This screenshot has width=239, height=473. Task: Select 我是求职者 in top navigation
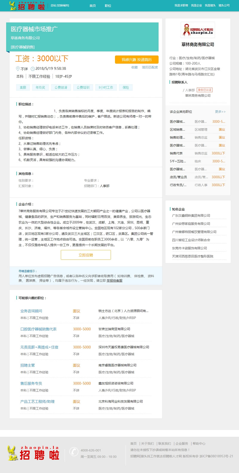[181, 5]
